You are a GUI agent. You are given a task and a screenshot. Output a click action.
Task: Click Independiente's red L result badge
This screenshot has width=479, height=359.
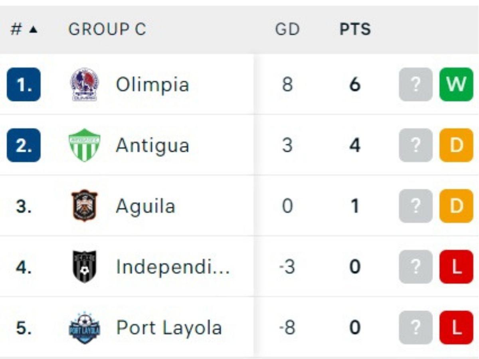(x=456, y=266)
